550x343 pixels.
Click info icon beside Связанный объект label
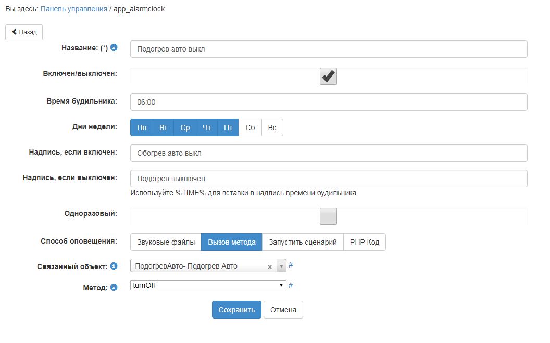pos(114,266)
